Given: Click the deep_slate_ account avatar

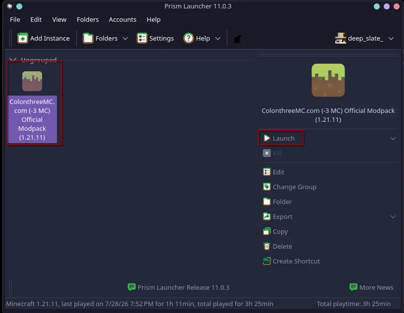Looking at the screenshot, I should (340, 39).
